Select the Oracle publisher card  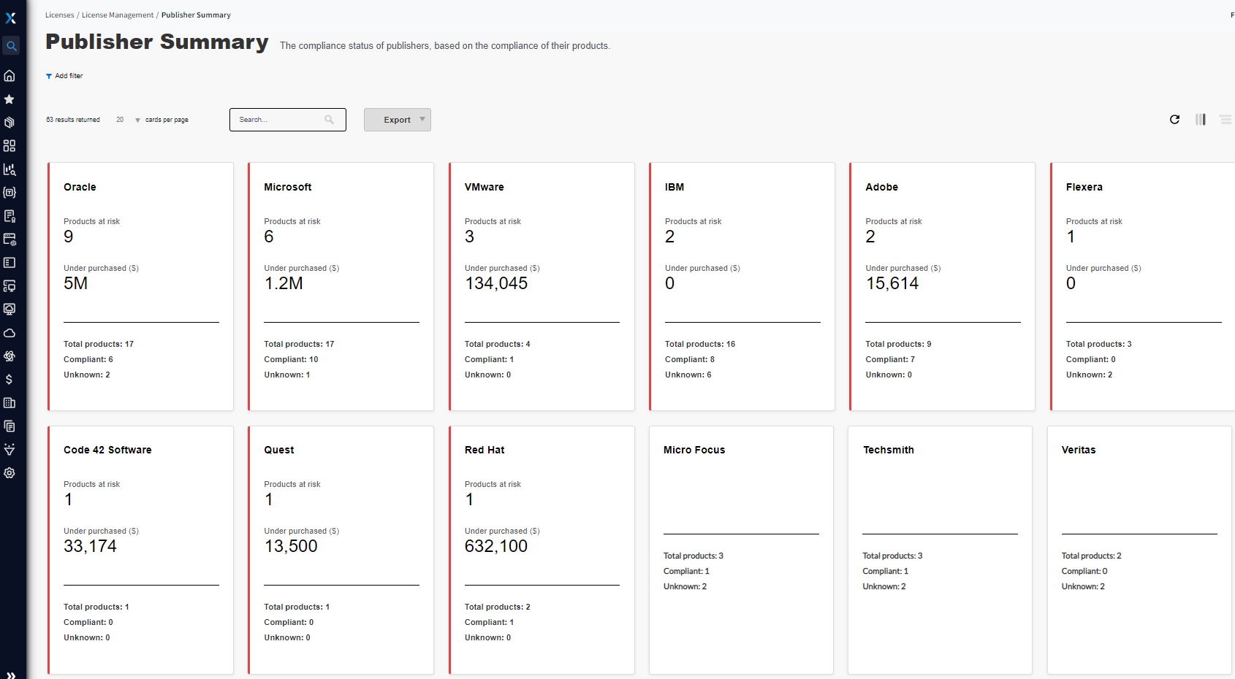140,286
